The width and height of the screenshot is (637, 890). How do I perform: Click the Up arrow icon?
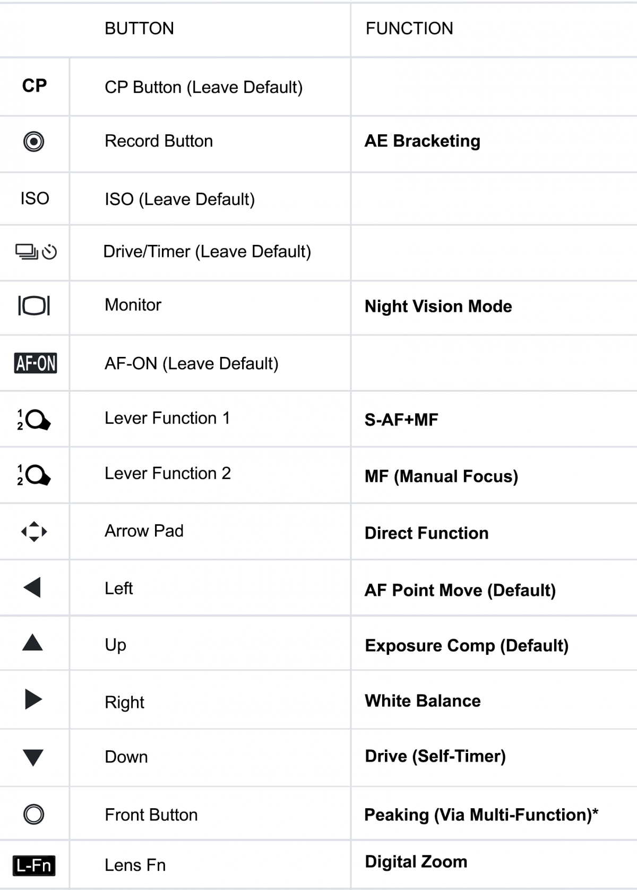32,643
